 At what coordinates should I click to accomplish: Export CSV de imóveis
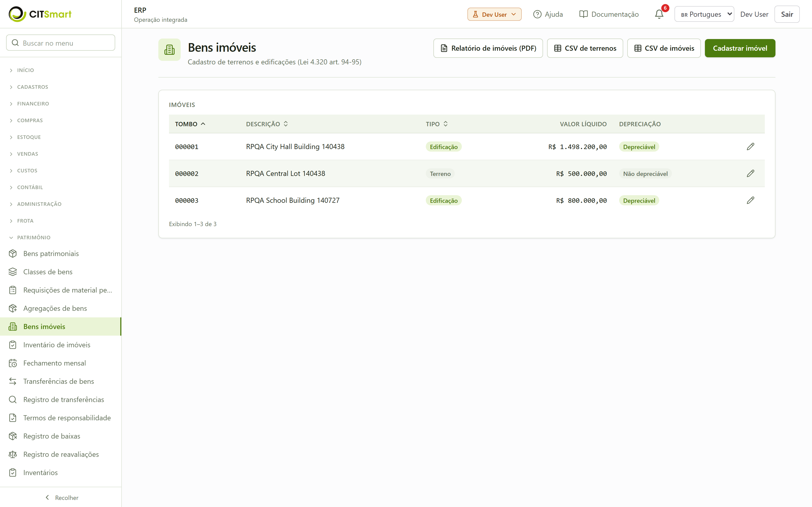pyautogui.click(x=664, y=48)
